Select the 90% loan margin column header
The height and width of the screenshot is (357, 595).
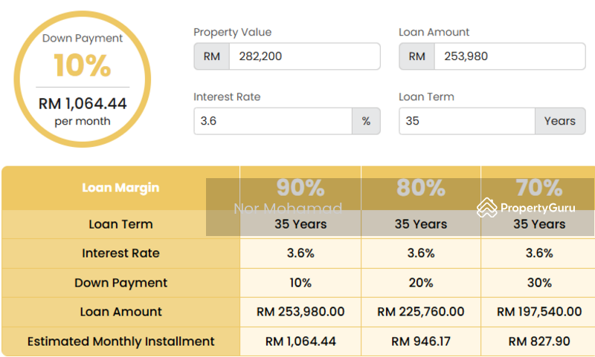click(300, 188)
